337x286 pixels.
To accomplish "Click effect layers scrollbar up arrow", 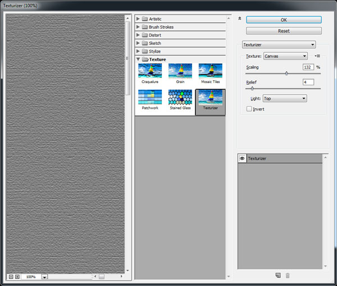I will tap(325, 158).
